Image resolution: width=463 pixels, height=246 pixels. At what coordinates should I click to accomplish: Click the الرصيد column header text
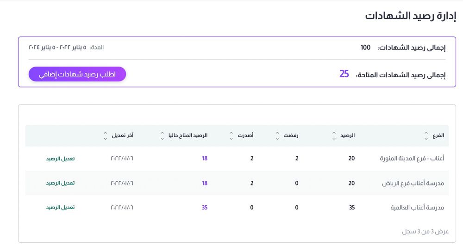[348, 135]
